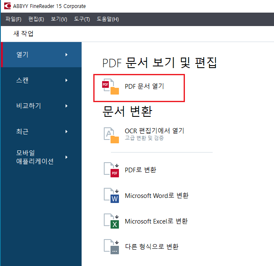Viewport: 274px width, 266px height.
Task: Click the PDF로 변환 icon
Action: [x=111, y=170]
